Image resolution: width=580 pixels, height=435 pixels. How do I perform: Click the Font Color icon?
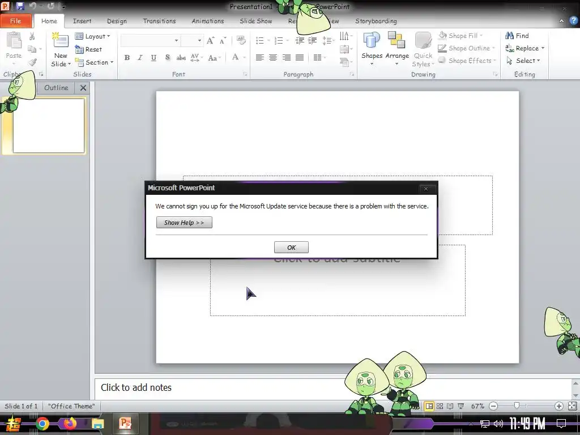235,57
